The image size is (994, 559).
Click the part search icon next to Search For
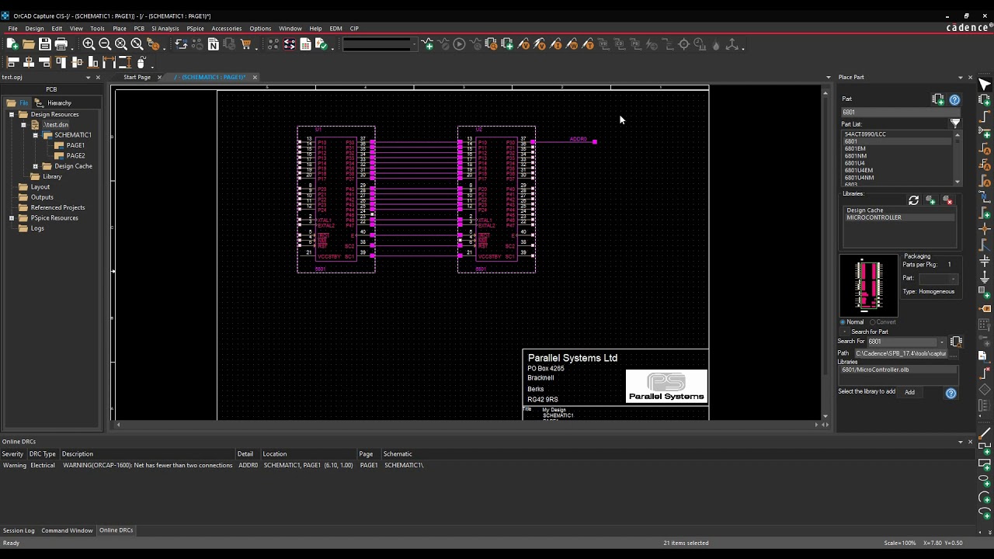coord(956,342)
